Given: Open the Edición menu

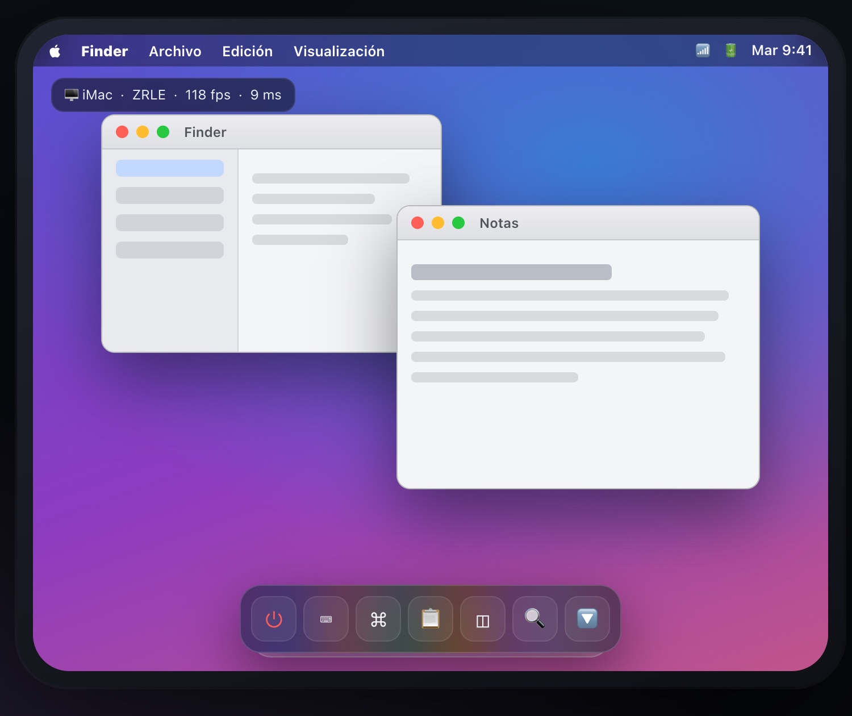Looking at the screenshot, I should pos(247,51).
